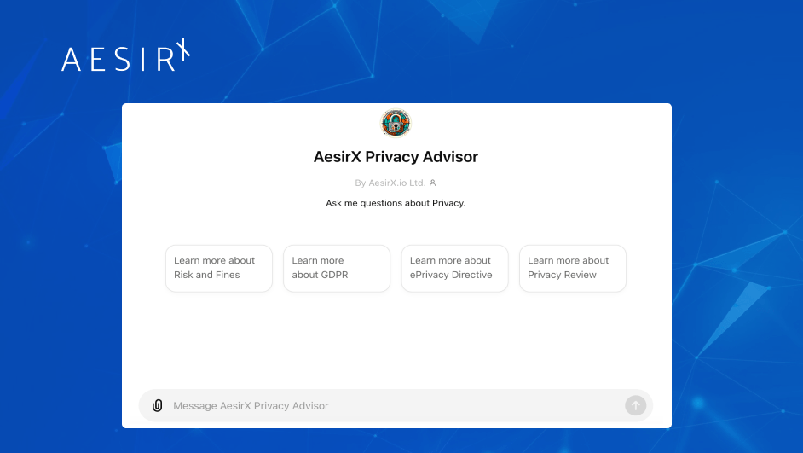Click the AesirX Privacy Advisor padlock avatar
Viewport: 803px width, 453px height.
coord(396,124)
